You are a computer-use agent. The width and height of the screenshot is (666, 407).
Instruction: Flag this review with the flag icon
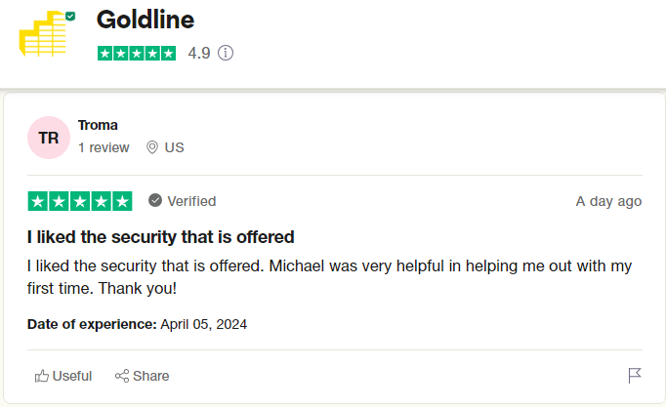point(634,376)
